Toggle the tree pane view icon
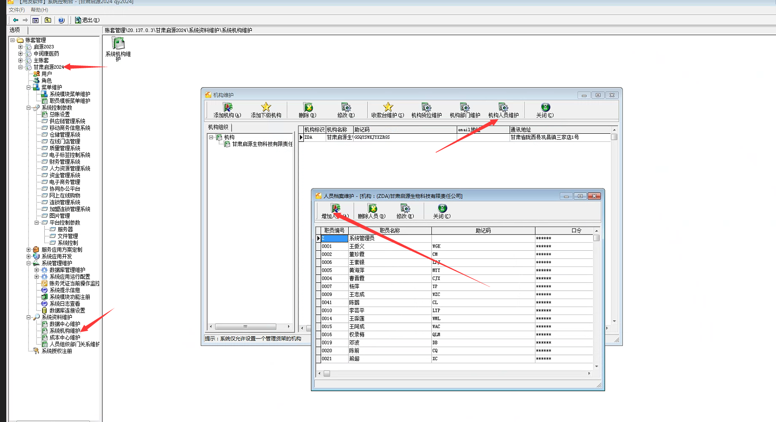This screenshot has width=776, height=422. [35, 20]
